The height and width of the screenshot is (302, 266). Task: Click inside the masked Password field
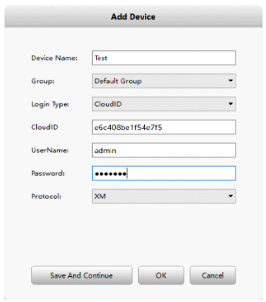[164, 174]
